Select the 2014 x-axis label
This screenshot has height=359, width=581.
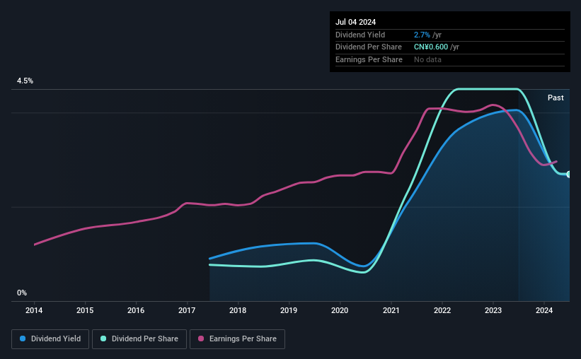pos(34,310)
